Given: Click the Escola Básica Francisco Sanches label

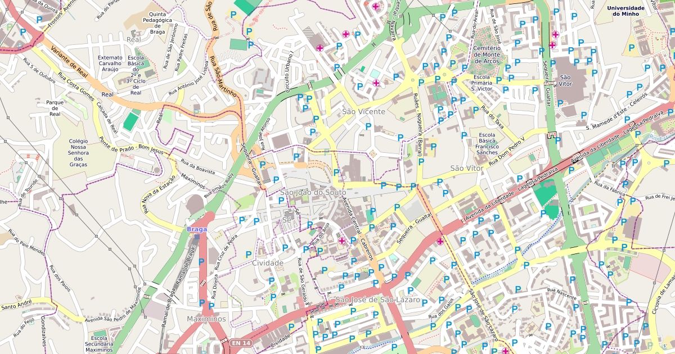Looking at the screenshot, I should pyautogui.click(x=487, y=144).
